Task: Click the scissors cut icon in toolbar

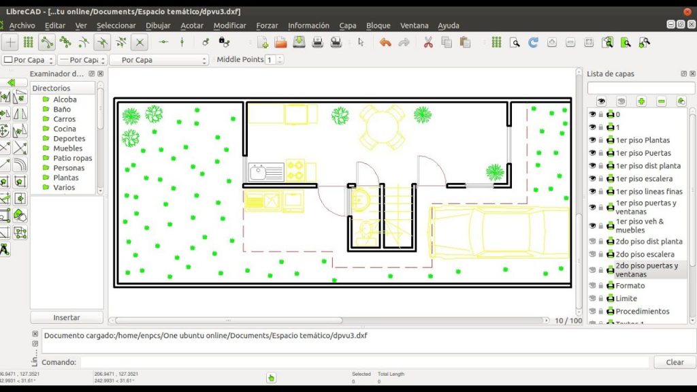Action: click(x=428, y=42)
